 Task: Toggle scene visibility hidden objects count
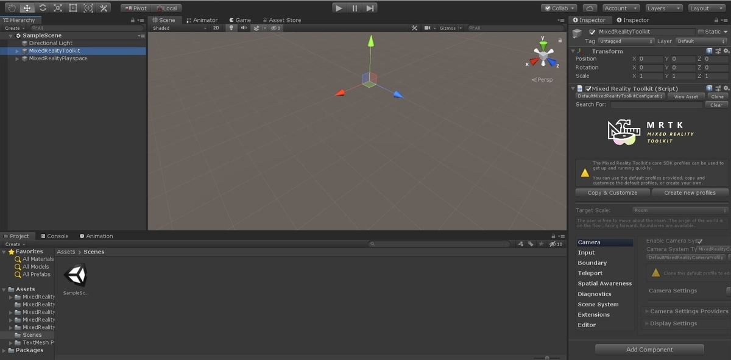[275, 28]
